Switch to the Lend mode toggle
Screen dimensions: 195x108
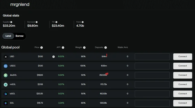(x=8, y=36)
